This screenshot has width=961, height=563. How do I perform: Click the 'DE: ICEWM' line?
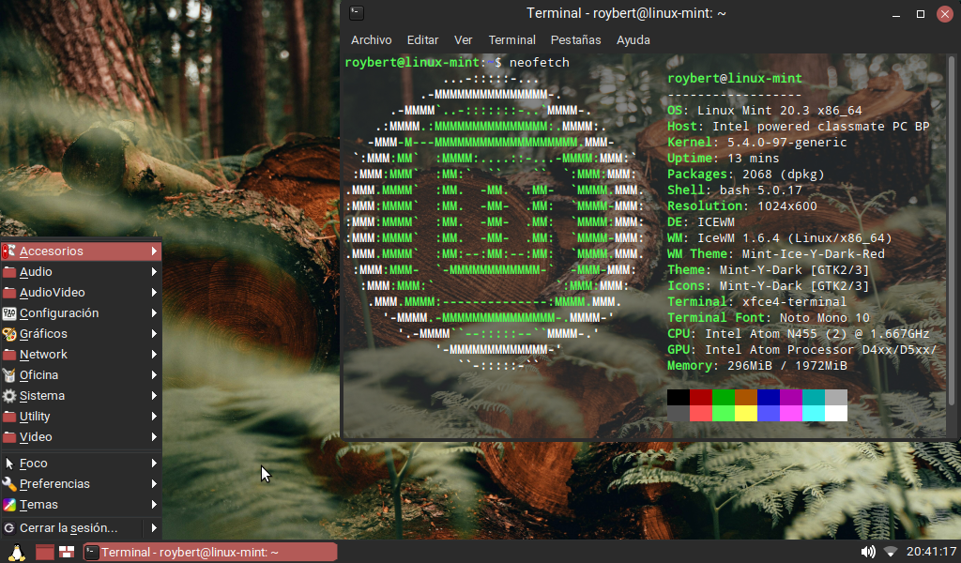click(700, 221)
